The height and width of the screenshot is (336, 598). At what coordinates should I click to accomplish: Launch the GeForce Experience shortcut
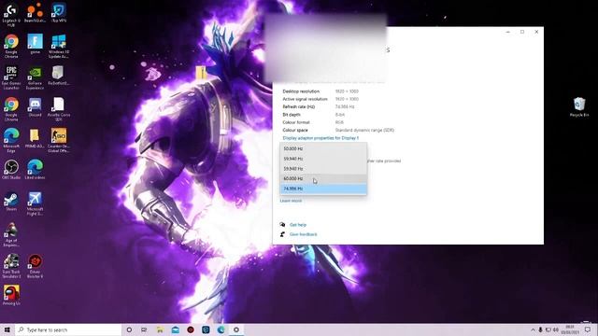pyautogui.click(x=35, y=77)
